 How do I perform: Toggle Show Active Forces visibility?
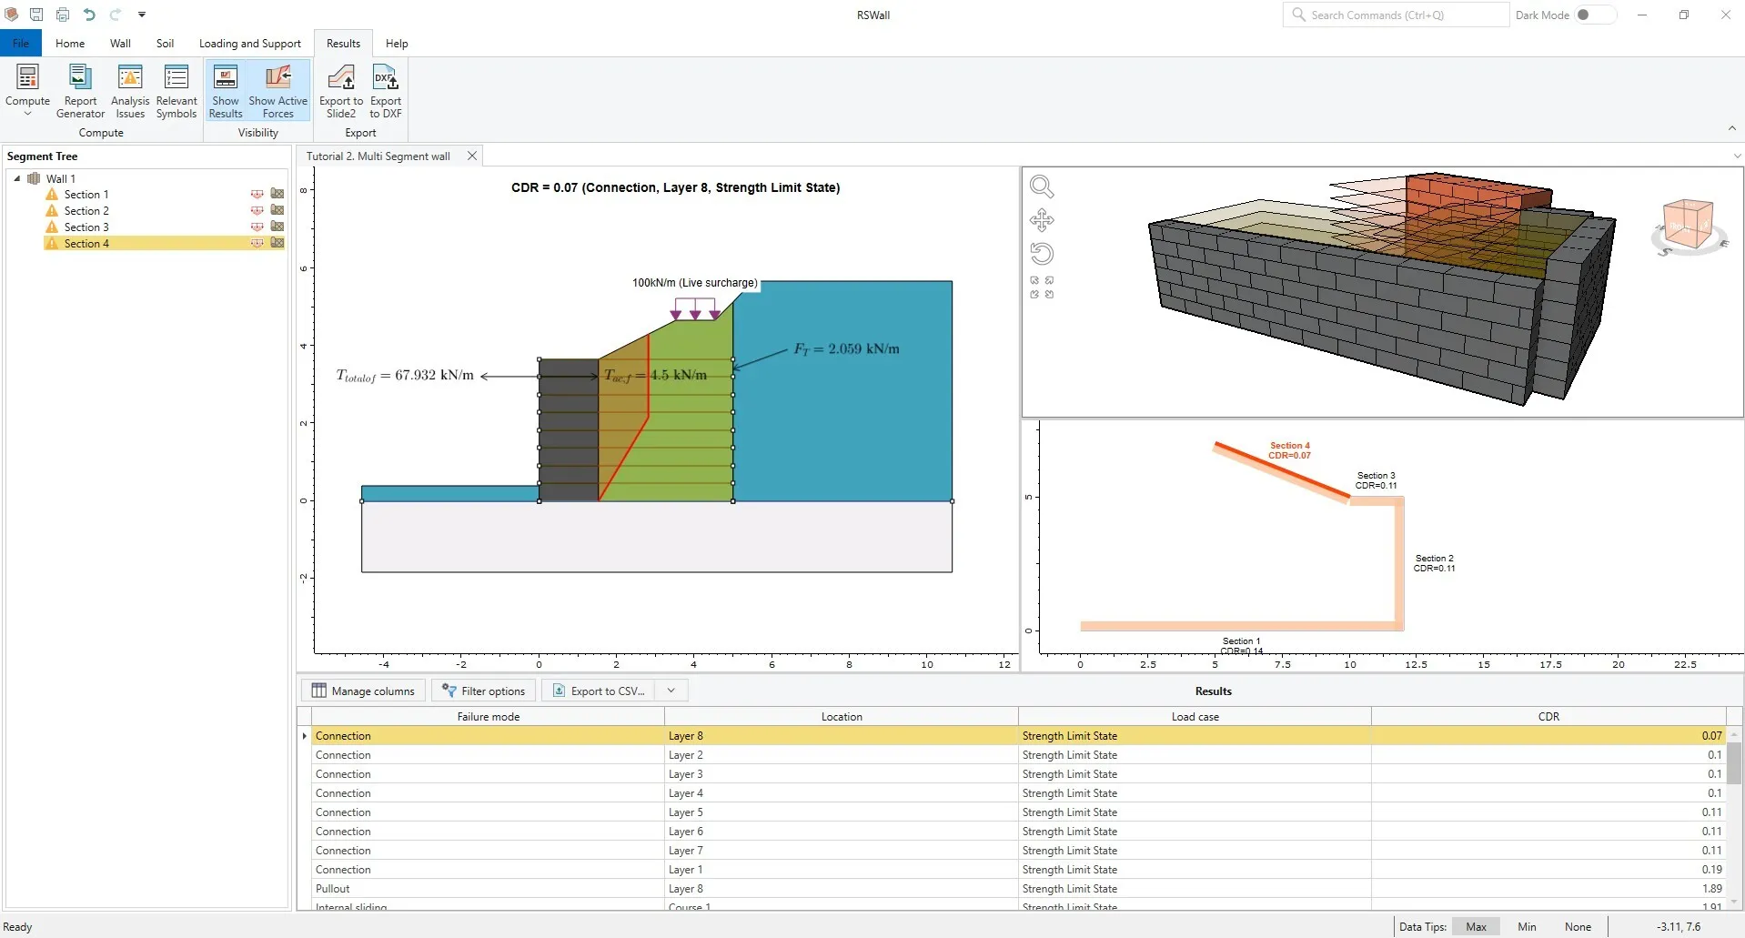[277, 91]
